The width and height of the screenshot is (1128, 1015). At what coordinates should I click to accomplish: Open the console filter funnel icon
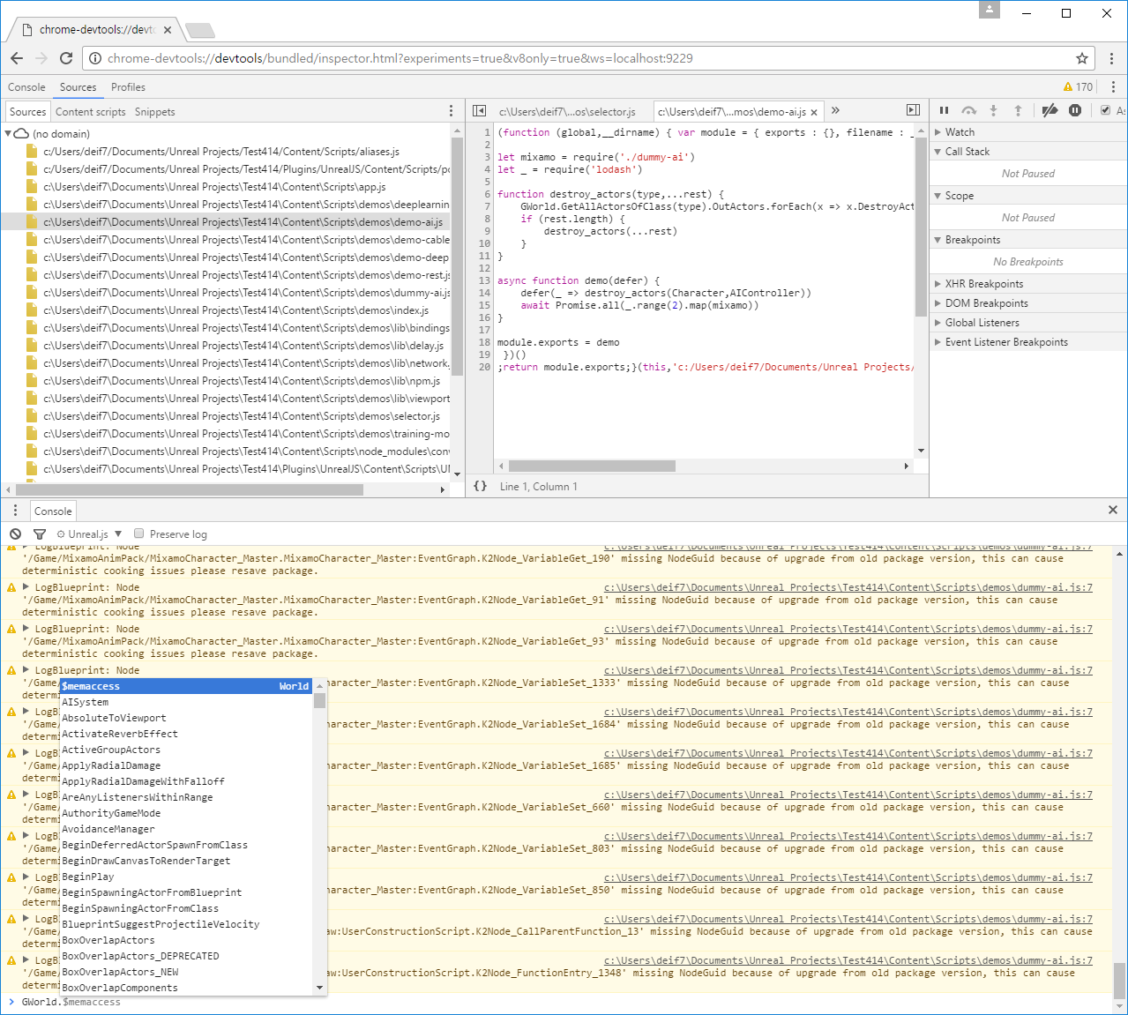tap(40, 534)
